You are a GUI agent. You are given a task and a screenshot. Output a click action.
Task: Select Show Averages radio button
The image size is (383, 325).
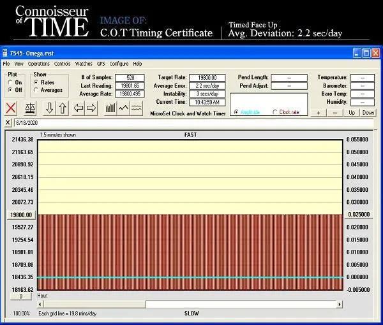[36, 90]
